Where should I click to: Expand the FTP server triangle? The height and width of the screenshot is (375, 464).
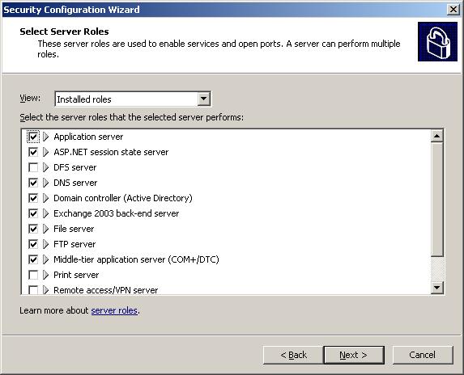tap(45, 244)
